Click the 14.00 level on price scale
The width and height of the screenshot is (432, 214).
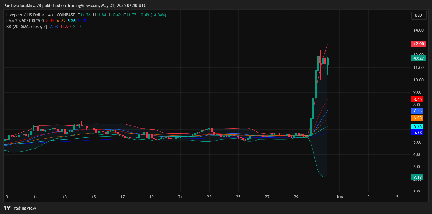[x=418, y=30]
